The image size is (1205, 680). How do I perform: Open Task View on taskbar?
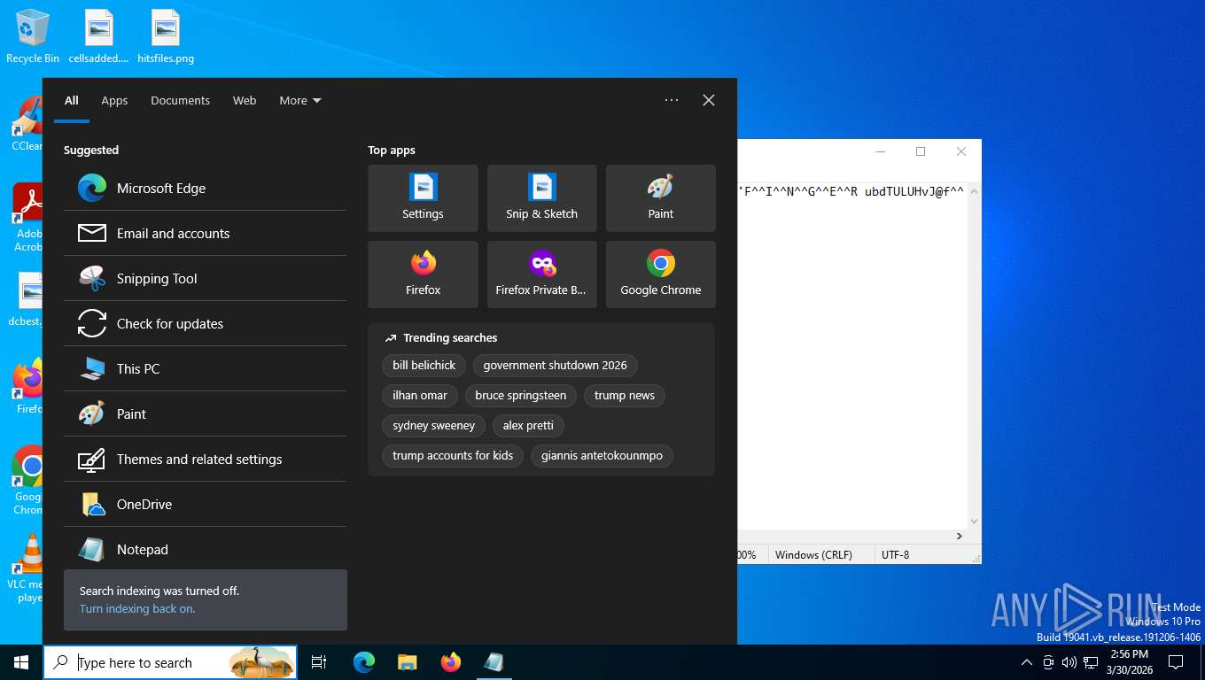click(x=319, y=662)
